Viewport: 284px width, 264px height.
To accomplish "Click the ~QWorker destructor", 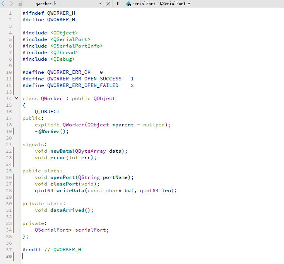I will pyautogui.click(x=47, y=131).
